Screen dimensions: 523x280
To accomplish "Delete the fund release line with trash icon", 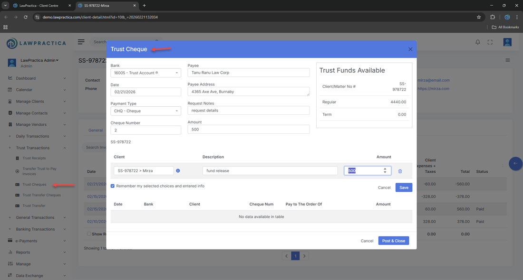I will click(400, 171).
